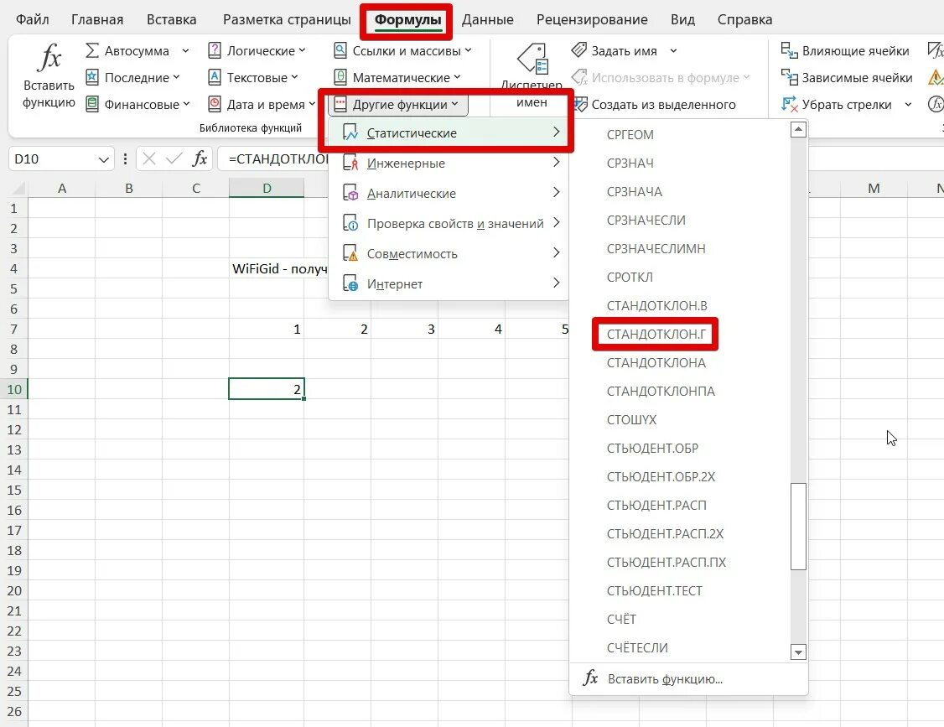This screenshot has width=944, height=727.
Task: Click the function list scrollbar thumb
Action: coord(798,526)
